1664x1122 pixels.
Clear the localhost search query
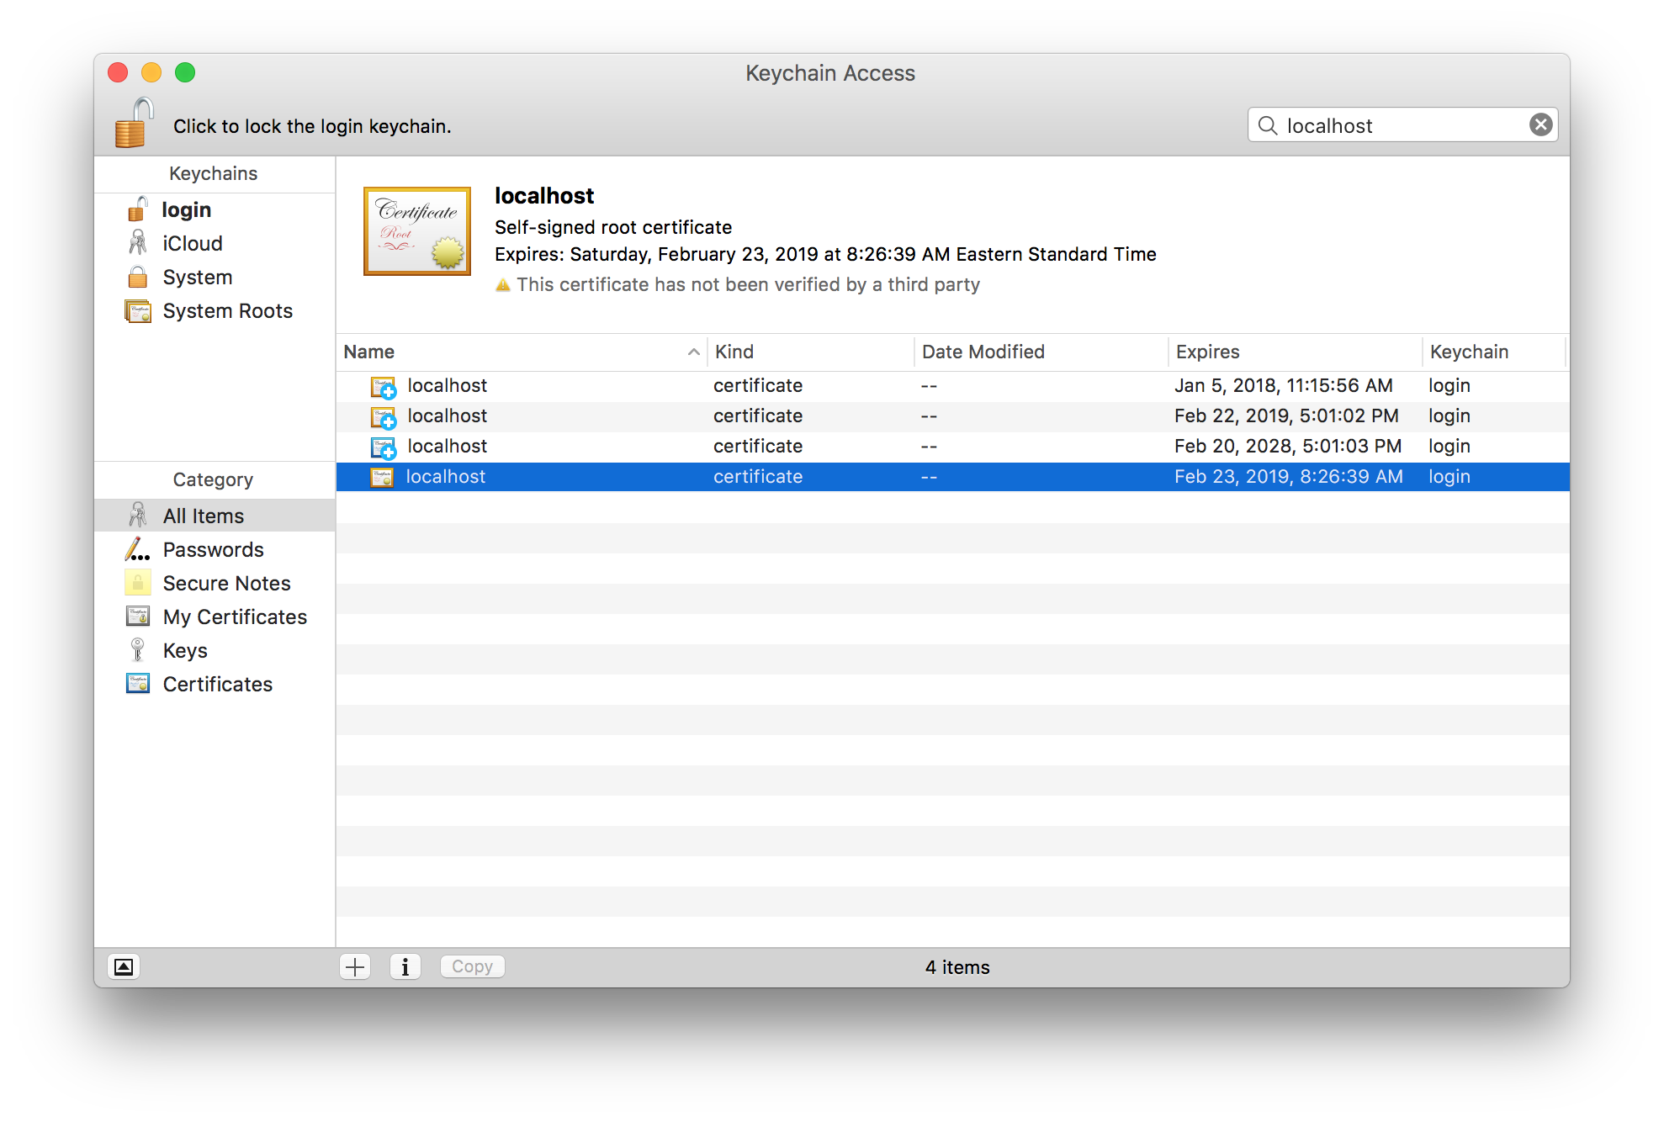click(x=1540, y=124)
